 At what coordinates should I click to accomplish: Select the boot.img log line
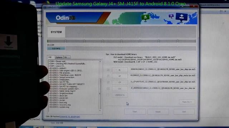(58, 102)
